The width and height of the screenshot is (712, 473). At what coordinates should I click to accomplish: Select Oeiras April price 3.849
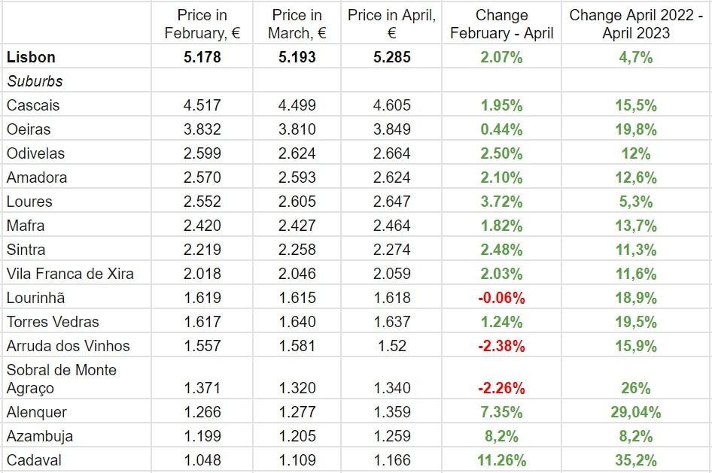coord(391,129)
